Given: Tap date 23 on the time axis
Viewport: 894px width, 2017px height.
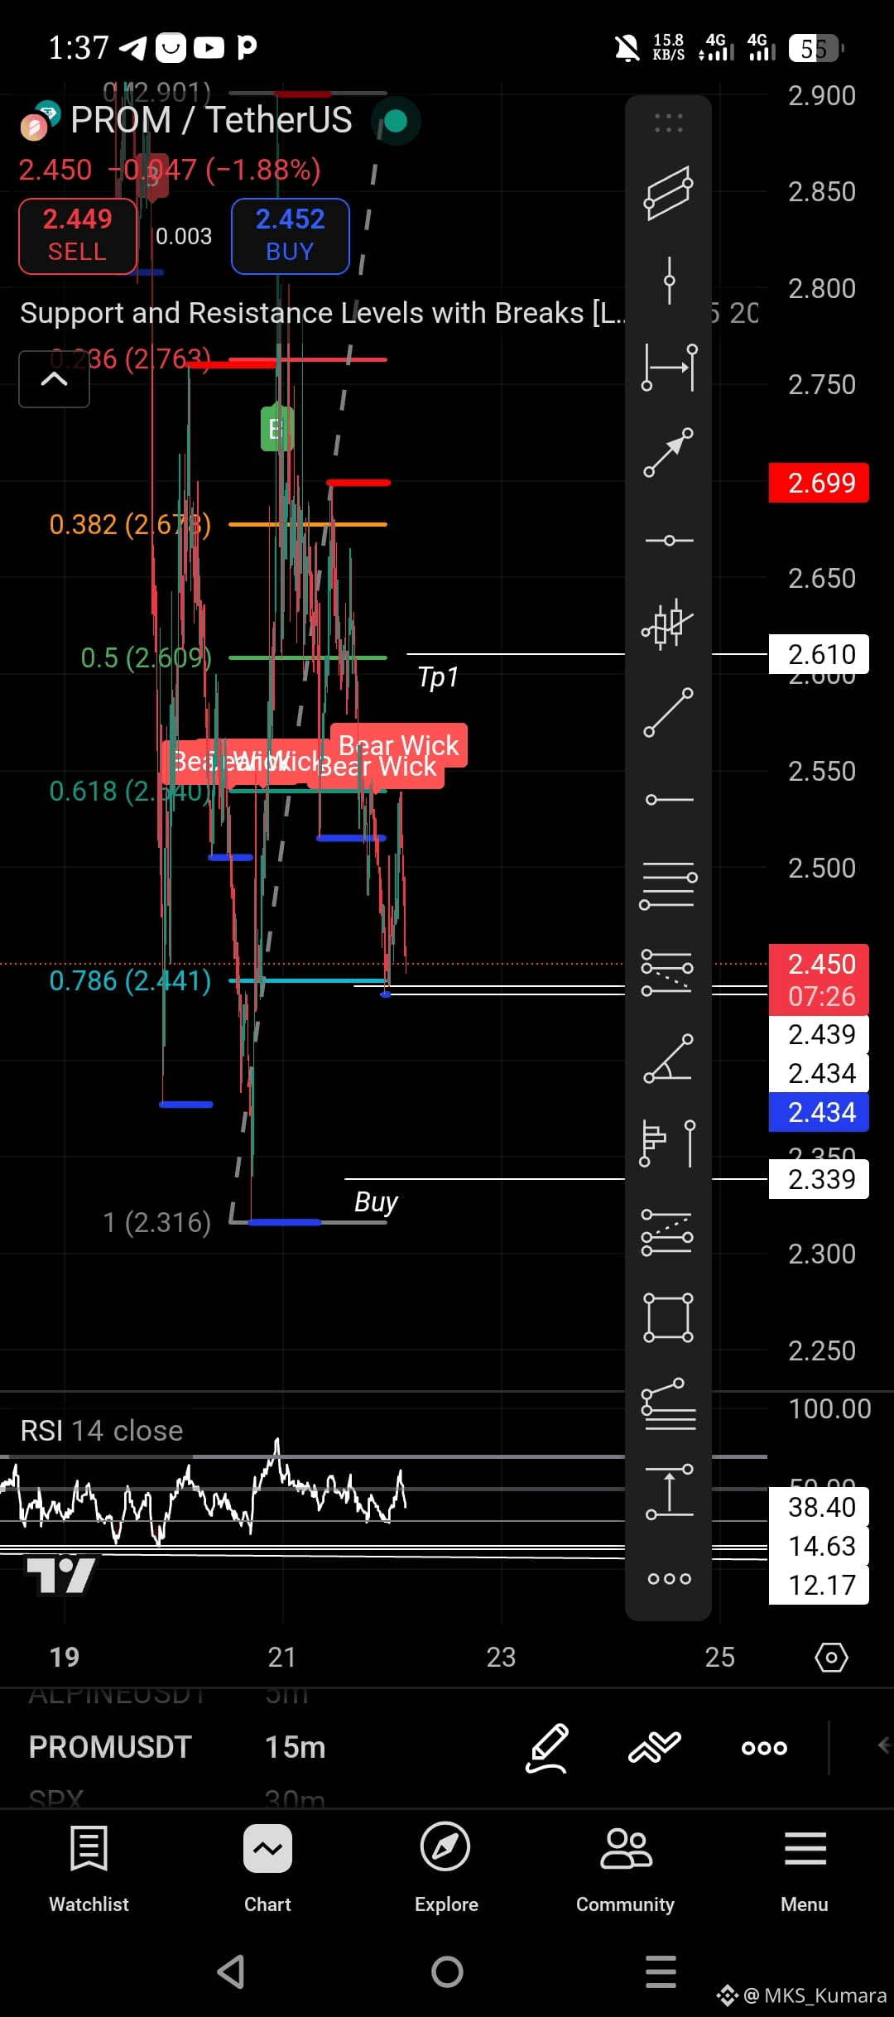Looking at the screenshot, I should [501, 1657].
